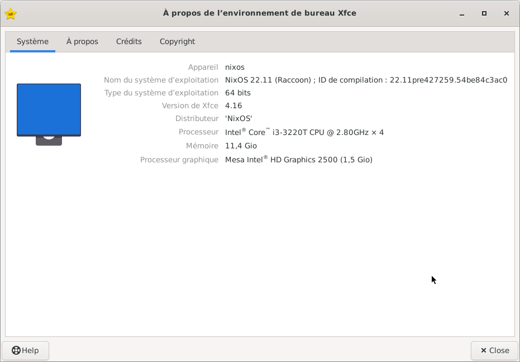The image size is (520, 362).
Task: Select the '64 bits' OS type value
Action: click(238, 93)
